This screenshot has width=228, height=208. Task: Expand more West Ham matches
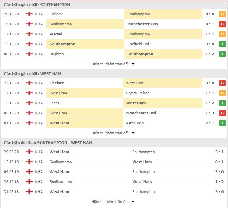113,133
